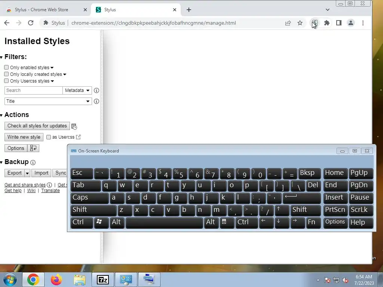Toggle Caps key on On-Screen Keyboard
The image size is (383, 287).
(90, 198)
